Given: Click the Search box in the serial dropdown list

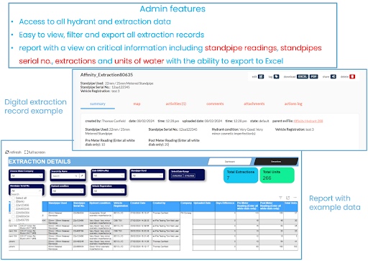Looking at the screenshot, I should [x=26, y=194].
